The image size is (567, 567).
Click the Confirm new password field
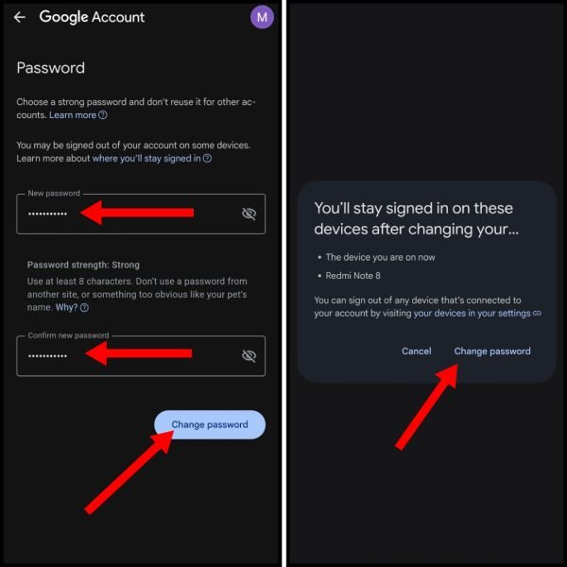(x=141, y=356)
